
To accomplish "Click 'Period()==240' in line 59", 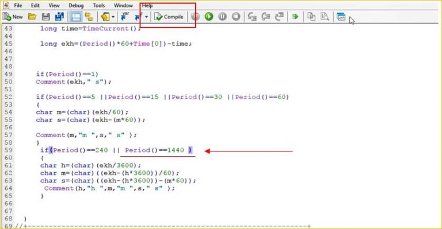I will [x=81, y=150].
